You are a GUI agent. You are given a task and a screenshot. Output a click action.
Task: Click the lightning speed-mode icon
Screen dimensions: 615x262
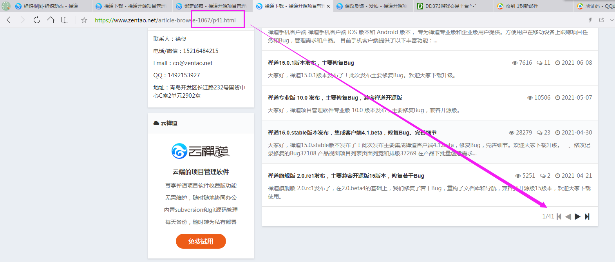pyautogui.click(x=590, y=20)
